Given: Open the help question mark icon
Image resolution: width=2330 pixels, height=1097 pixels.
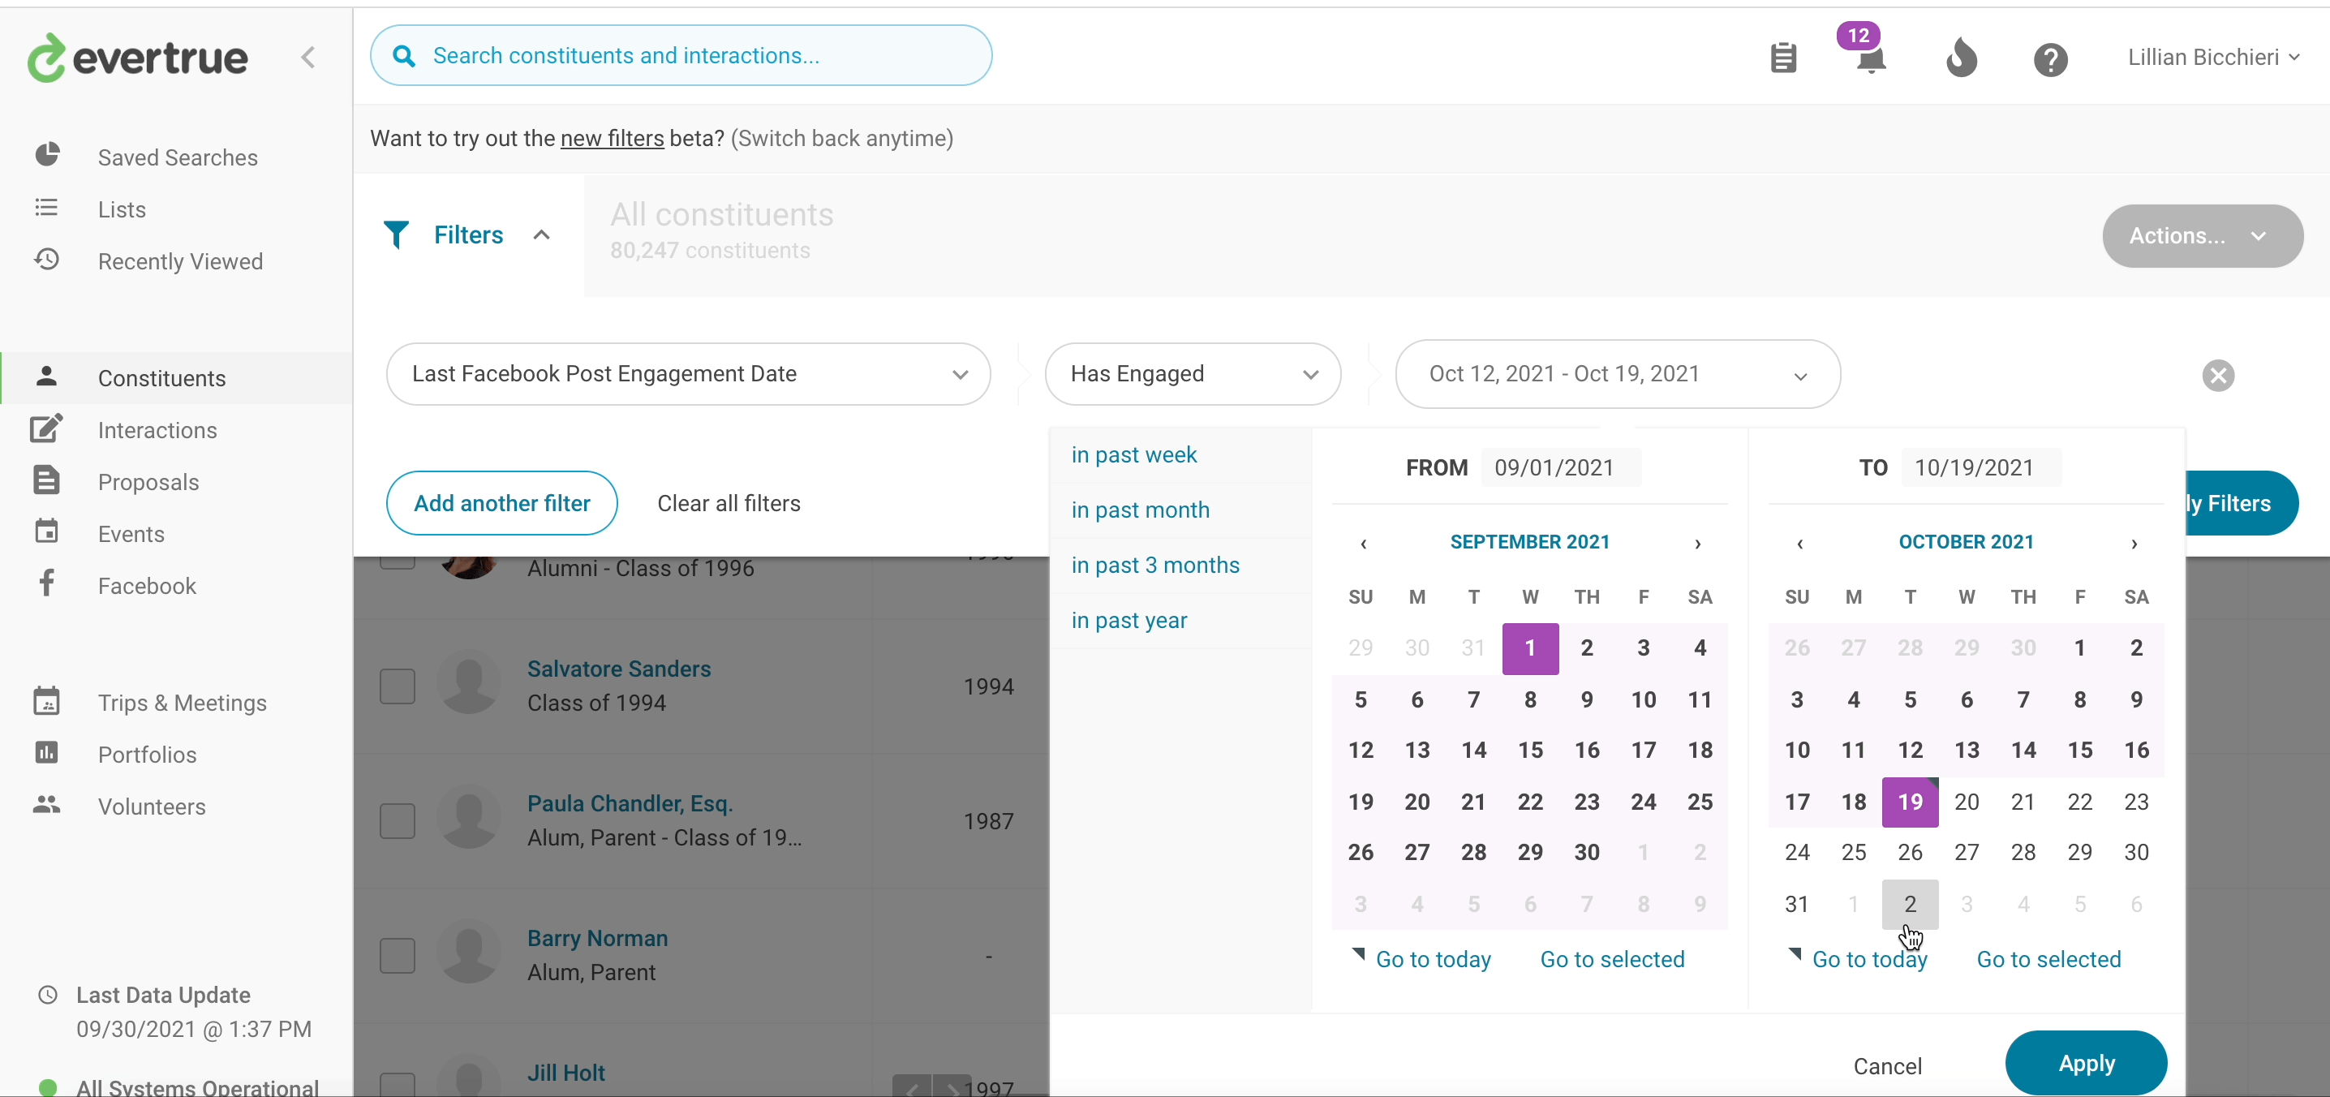Looking at the screenshot, I should 2049,60.
